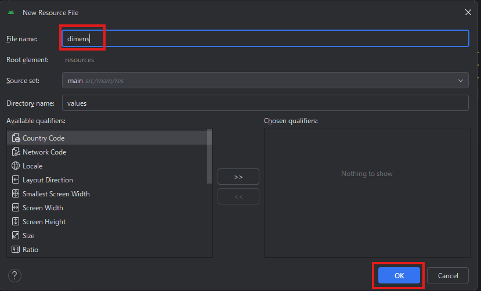Select the Layout Direction qualifier label
The width and height of the screenshot is (481, 291).
tap(48, 180)
